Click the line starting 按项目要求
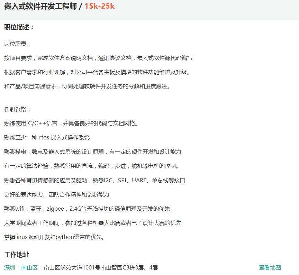299x275 pixels. (98, 58)
